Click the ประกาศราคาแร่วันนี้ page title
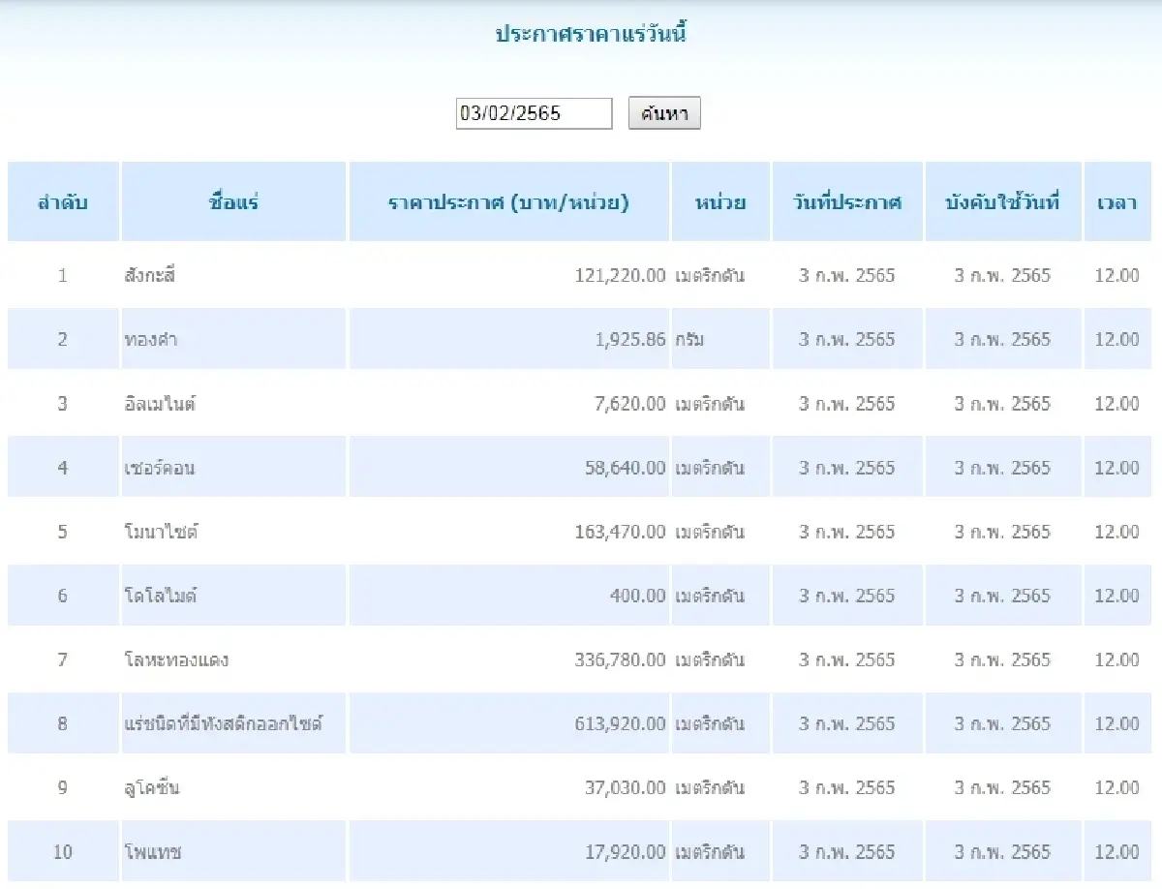The image size is (1162, 889). 591,34
